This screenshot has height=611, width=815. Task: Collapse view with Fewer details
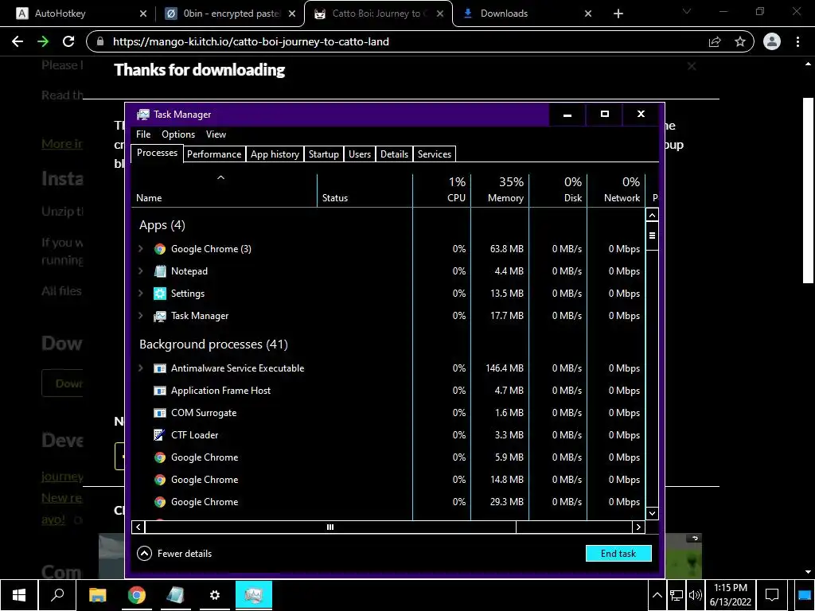click(174, 554)
